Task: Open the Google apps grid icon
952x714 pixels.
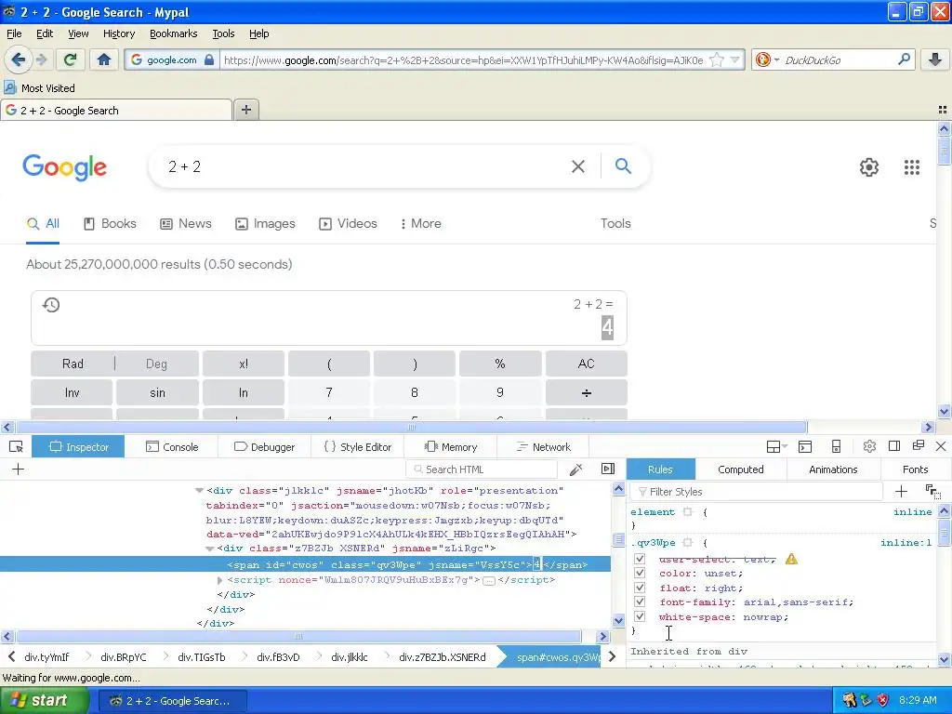Action: [x=911, y=167]
